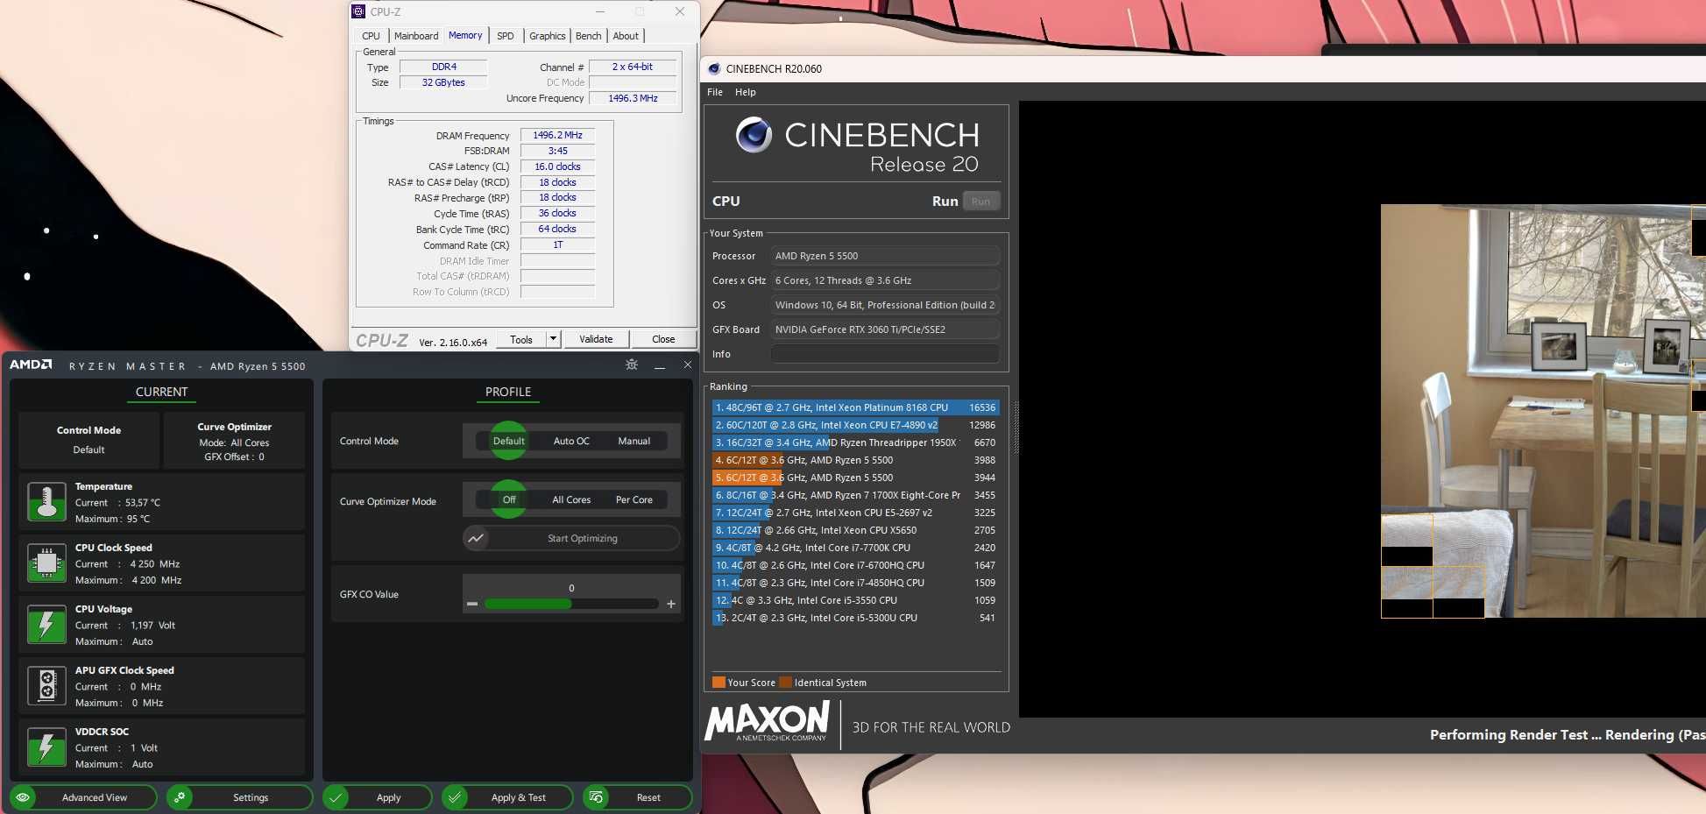Select Manual control mode

coord(634,441)
